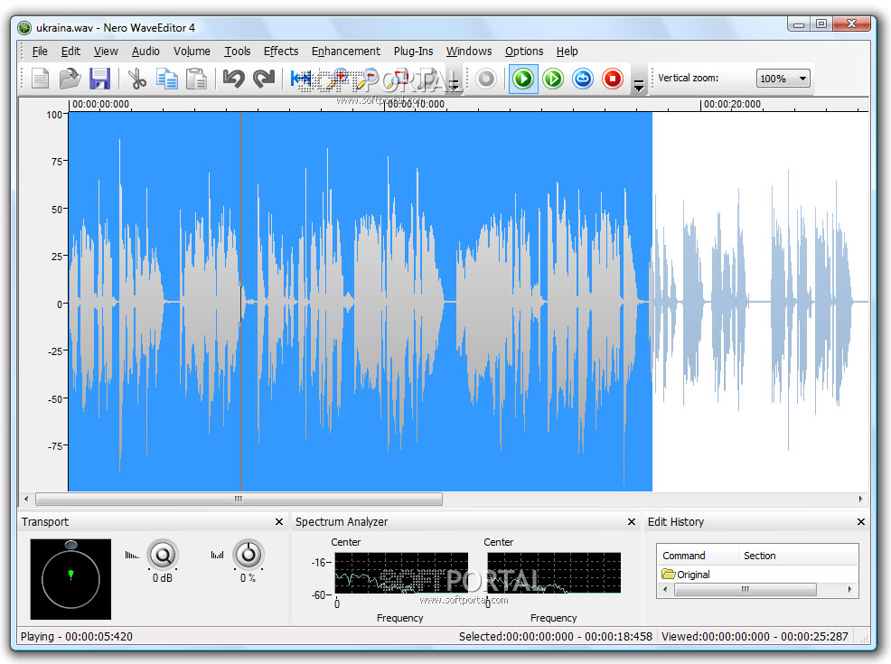Screen dimensions: 891x664
Task: Open the Help menu
Action: tap(567, 51)
